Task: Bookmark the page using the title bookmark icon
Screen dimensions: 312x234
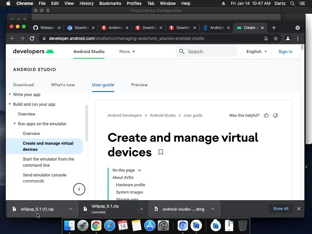Action: (x=161, y=152)
